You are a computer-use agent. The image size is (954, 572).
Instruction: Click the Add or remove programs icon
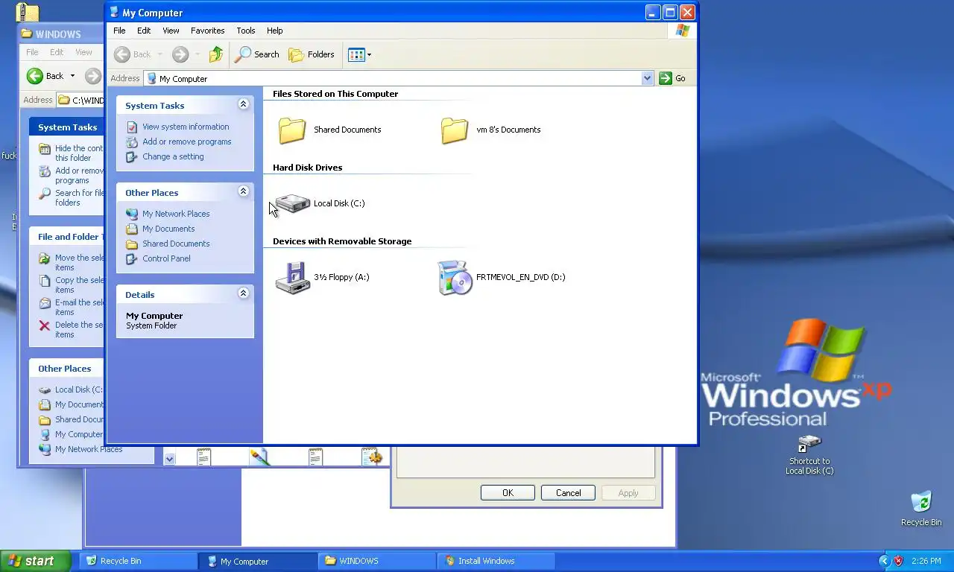tap(132, 142)
